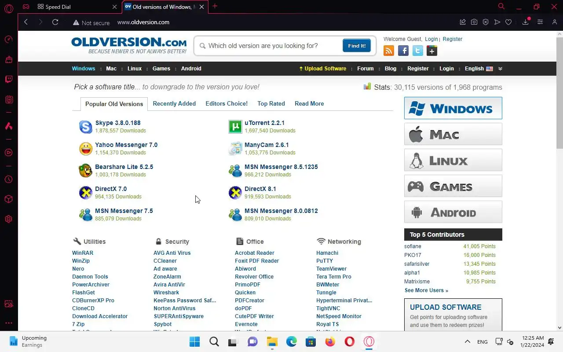Click the Bearshare Lite bear icon
Screen dimensions: 563x352
pos(86,171)
